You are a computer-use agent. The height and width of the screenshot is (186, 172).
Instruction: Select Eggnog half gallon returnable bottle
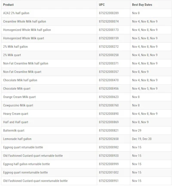tap(27, 164)
